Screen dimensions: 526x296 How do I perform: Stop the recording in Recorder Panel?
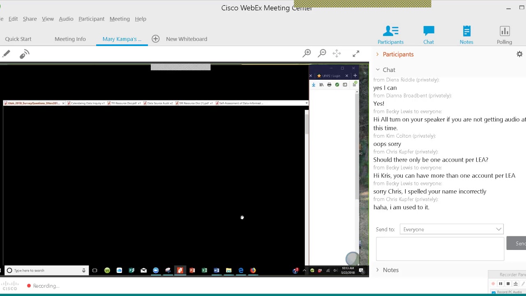(508, 284)
